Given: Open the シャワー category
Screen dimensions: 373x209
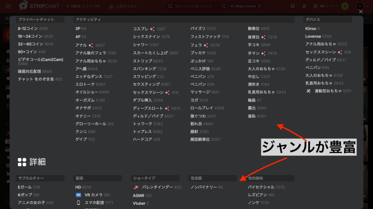Looking at the screenshot, I should click(146, 45).
